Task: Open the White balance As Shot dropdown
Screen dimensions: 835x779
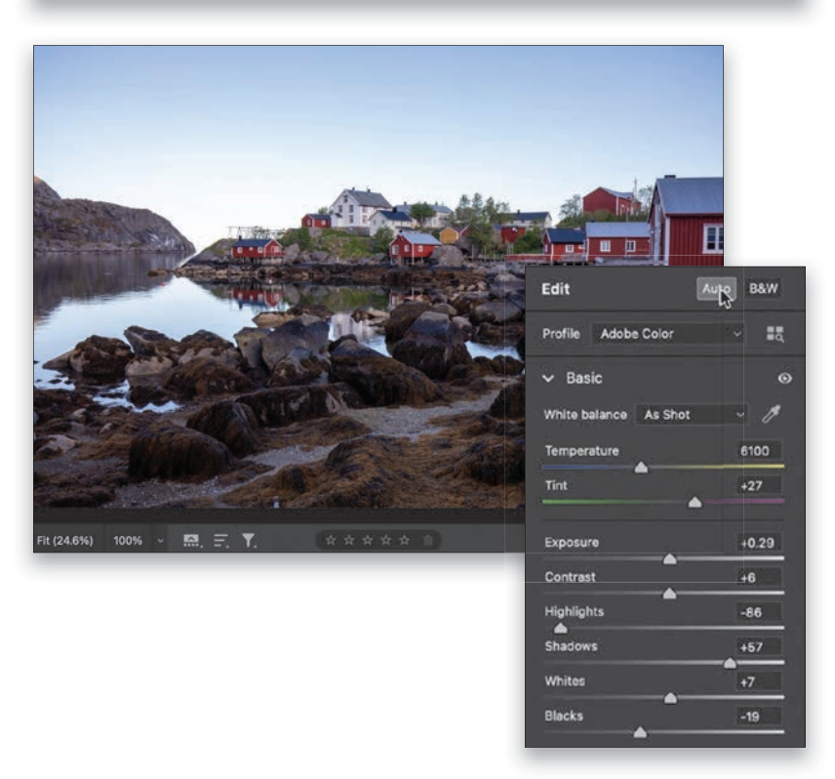Action: point(692,414)
